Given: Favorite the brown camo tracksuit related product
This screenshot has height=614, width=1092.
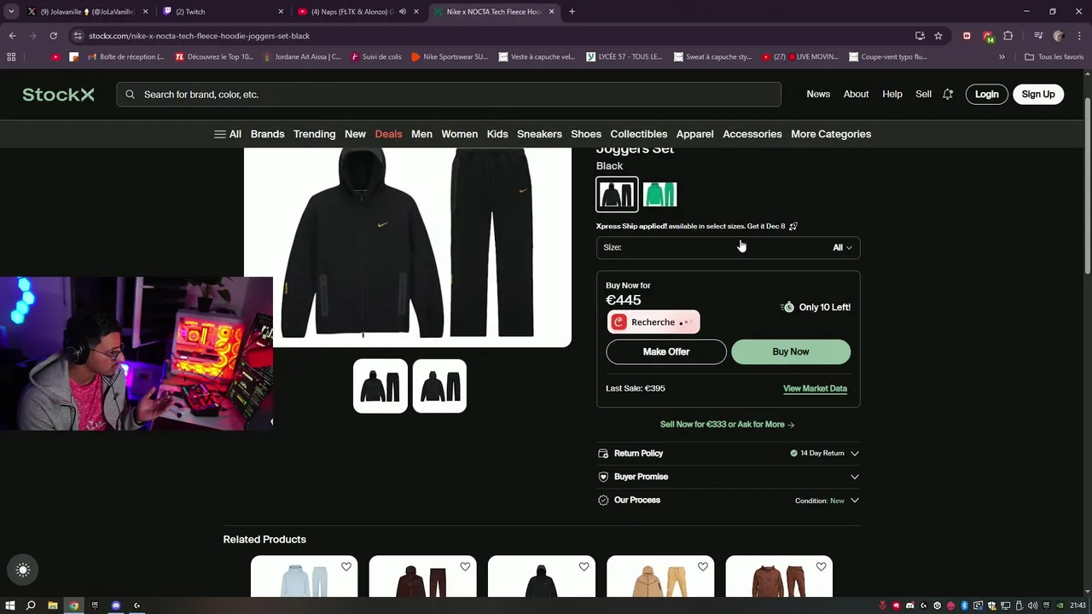Looking at the screenshot, I should click(x=821, y=566).
